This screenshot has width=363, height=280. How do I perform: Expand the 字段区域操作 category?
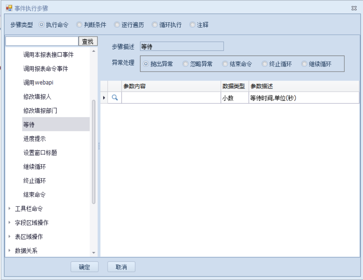[x=10, y=223]
